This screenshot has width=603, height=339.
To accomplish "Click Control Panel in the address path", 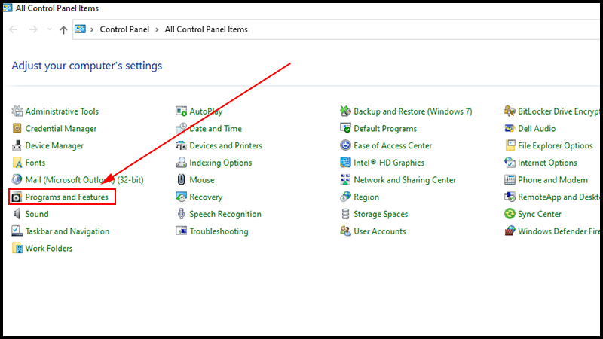I will [125, 29].
